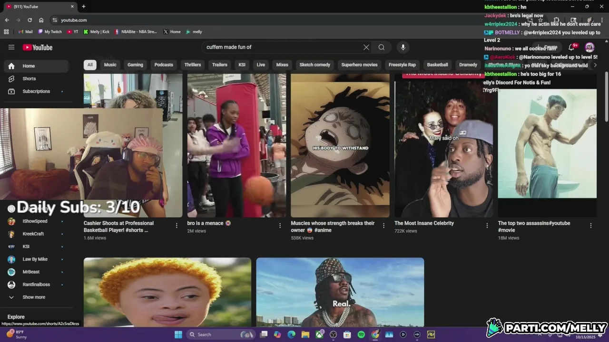The height and width of the screenshot is (342, 609).
Task: Click the YouTube logo
Action: pyautogui.click(x=37, y=47)
